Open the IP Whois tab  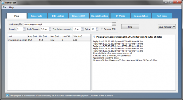point(120,16)
